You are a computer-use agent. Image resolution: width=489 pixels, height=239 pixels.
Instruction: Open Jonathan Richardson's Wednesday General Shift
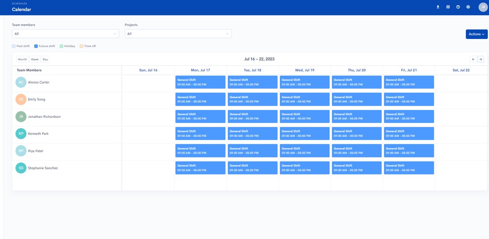[305, 116]
